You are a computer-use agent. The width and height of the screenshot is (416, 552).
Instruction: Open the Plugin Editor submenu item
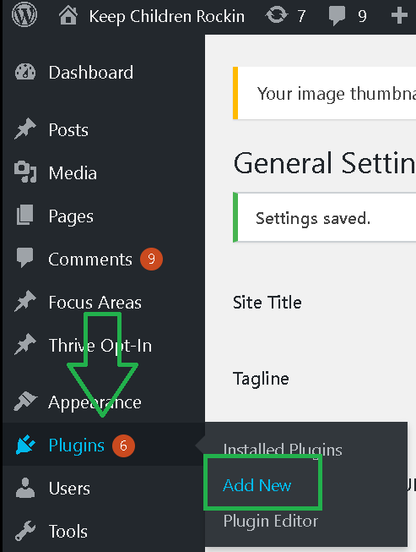click(x=271, y=521)
